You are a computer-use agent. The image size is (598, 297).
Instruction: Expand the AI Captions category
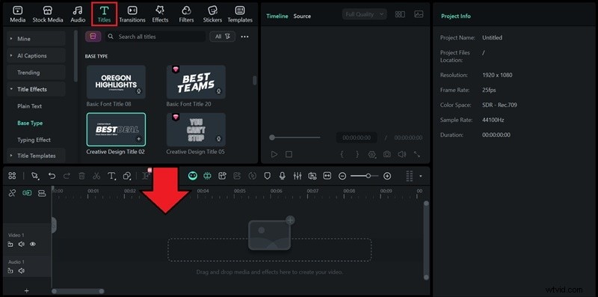36,55
